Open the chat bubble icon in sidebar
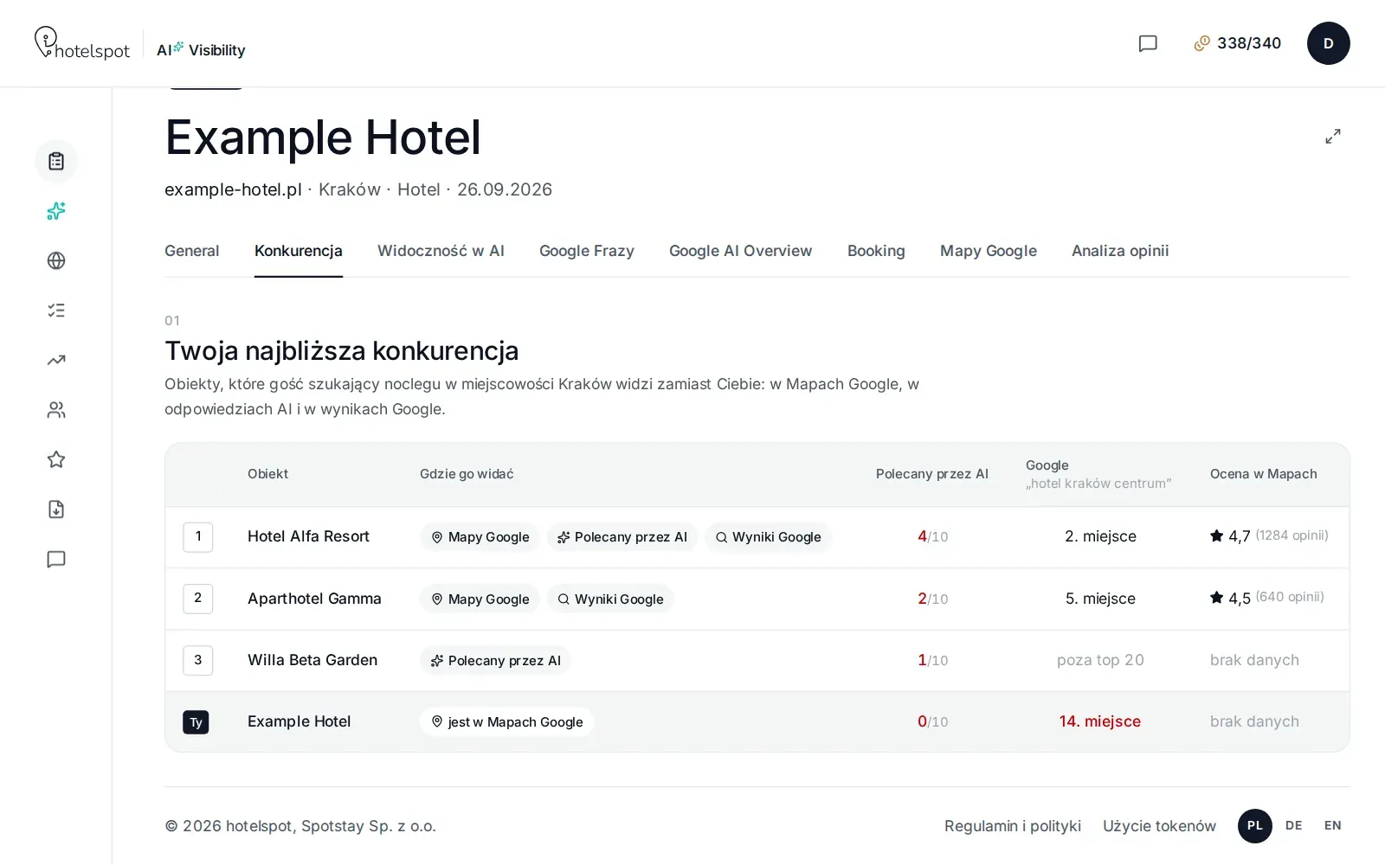Screen dimensions: 1385x865 (x=56, y=559)
